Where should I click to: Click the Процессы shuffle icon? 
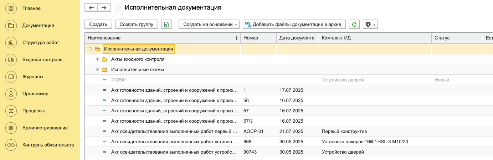click(x=11, y=111)
